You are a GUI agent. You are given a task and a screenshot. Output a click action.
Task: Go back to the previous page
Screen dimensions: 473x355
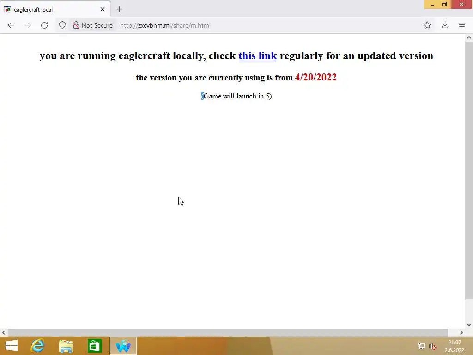tap(11, 25)
